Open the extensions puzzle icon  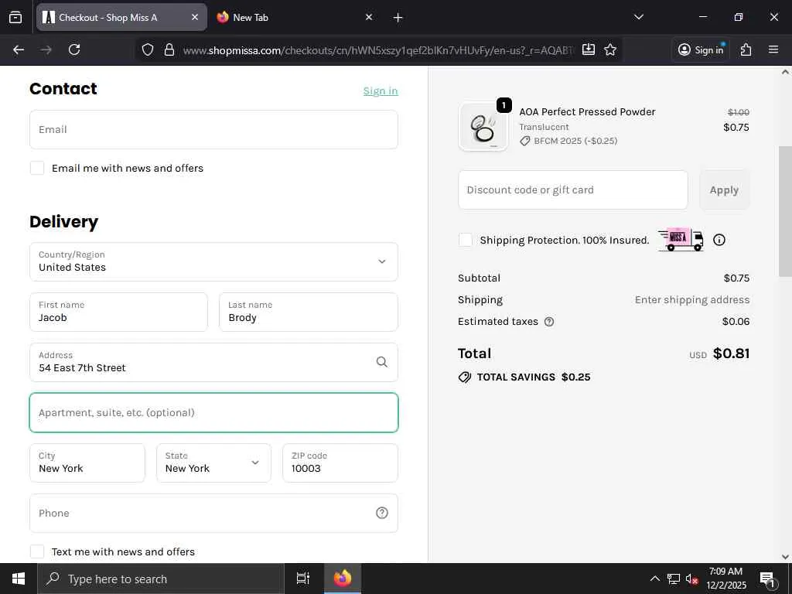coord(746,49)
